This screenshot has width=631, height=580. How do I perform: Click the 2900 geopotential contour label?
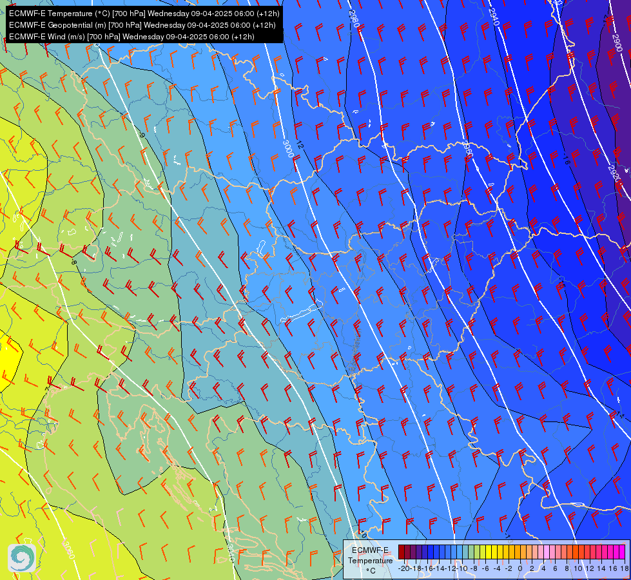617,43
